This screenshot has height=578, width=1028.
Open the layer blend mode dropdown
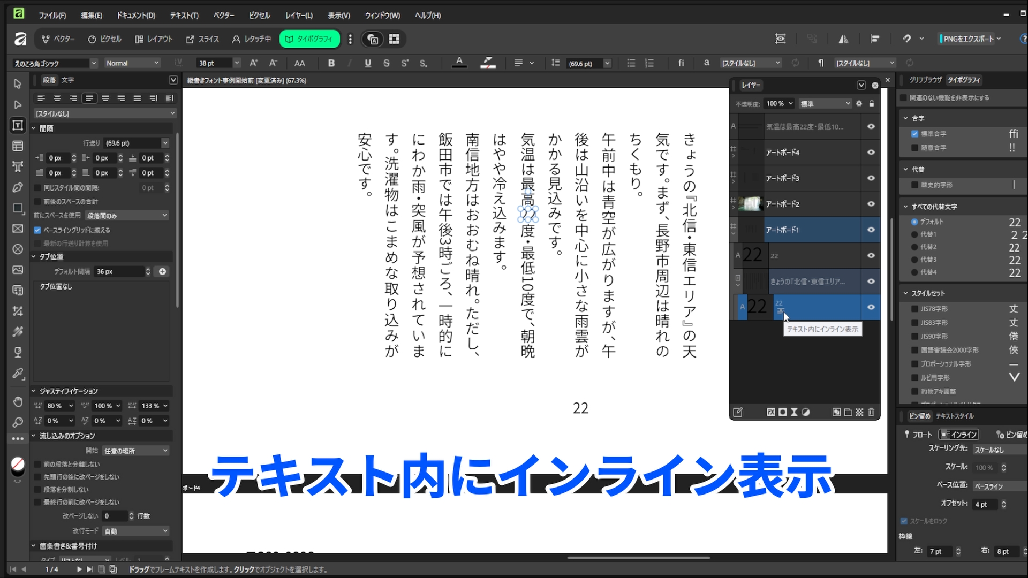[825, 103]
